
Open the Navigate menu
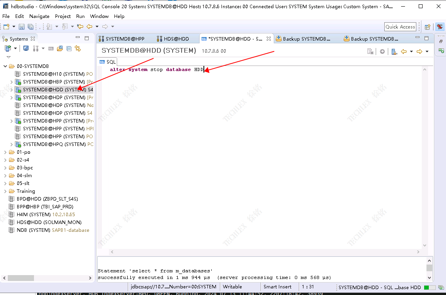click(39, 16)
